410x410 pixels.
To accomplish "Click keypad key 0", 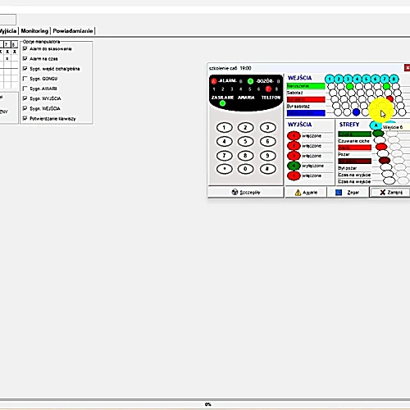I will [245, 169].
